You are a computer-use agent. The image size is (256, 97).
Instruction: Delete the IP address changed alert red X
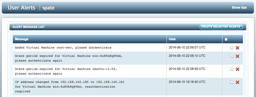[x=237, y=82]
